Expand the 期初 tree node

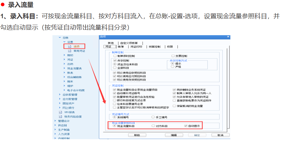tap(64, 55)
